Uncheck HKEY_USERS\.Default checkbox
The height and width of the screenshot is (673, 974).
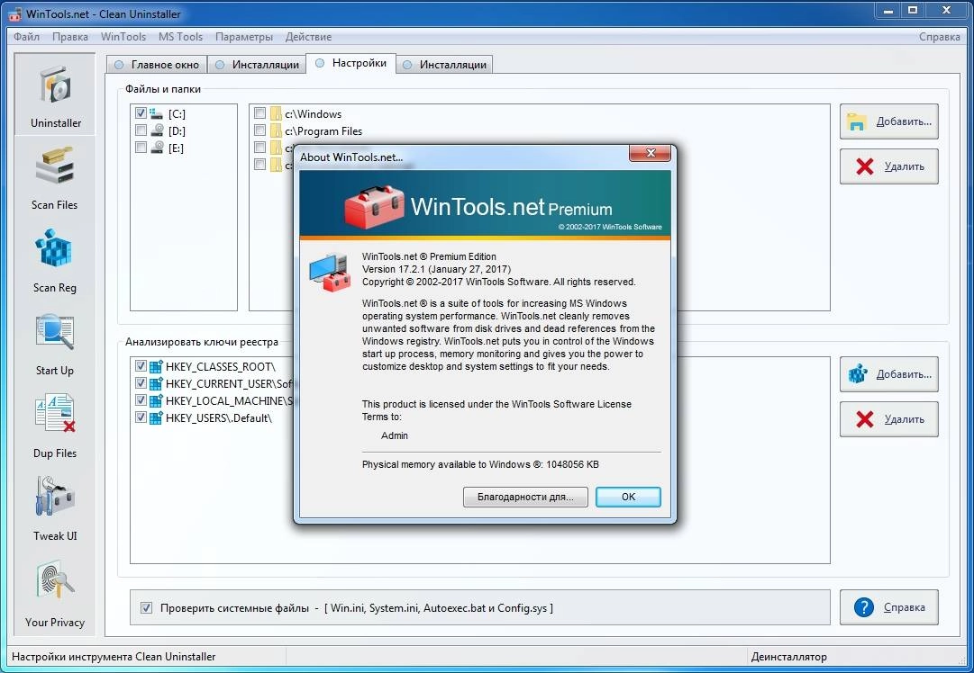click(x=141, y=417)
